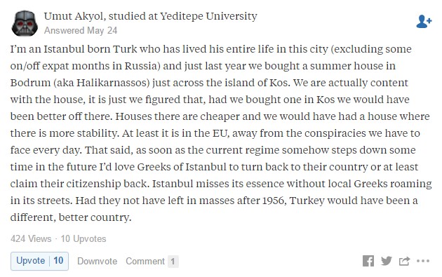This screenshot has height=277, width=442.
Task: Click the year '1956' in the answer text
Action: point(273,201)
